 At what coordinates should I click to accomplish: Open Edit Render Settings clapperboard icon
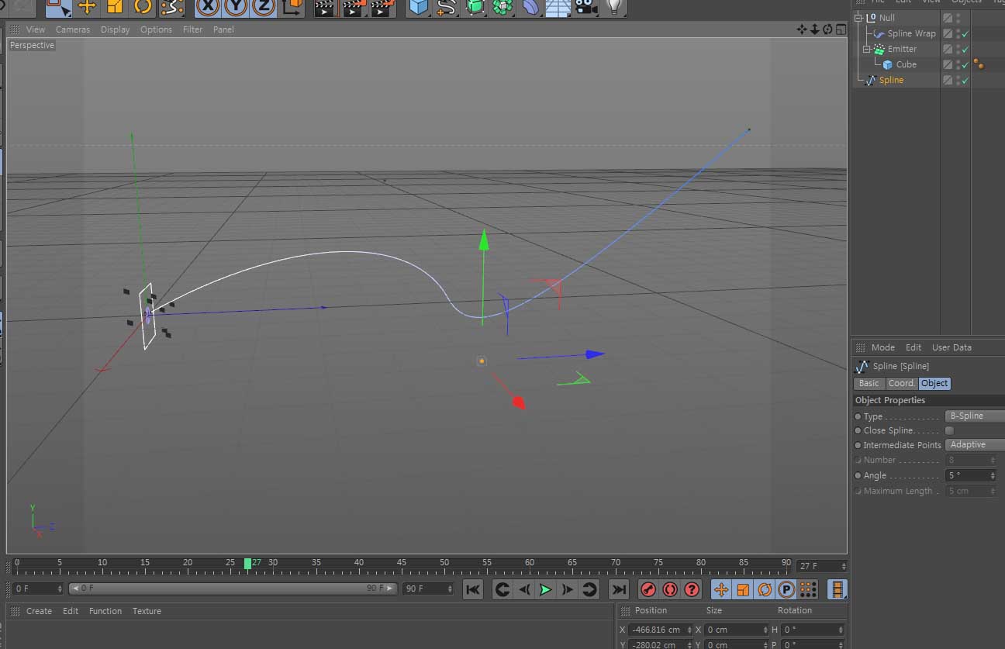(382, 7)
